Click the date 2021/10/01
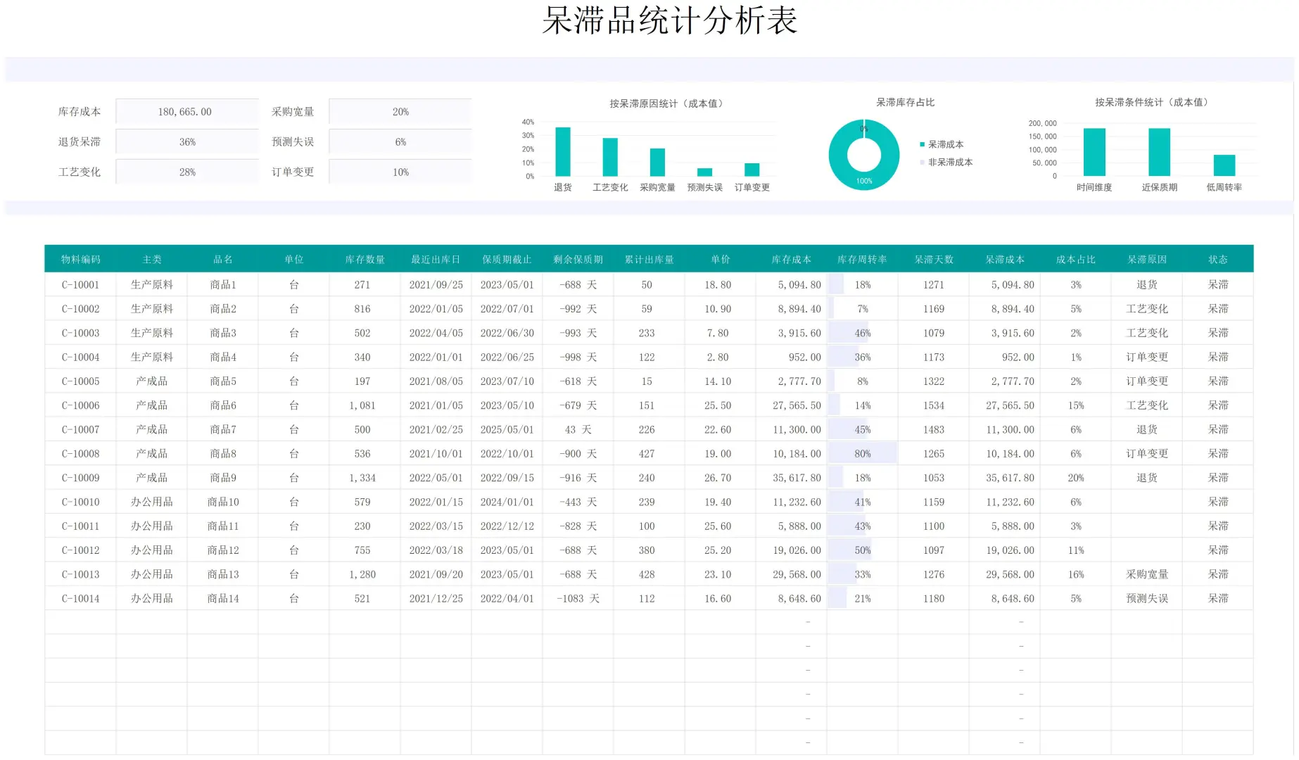The image size is (1299, 760). point(436,454)
